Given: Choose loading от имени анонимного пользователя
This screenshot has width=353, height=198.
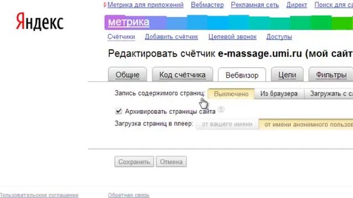Looking at the screenshot, I should tap(306, 124).
